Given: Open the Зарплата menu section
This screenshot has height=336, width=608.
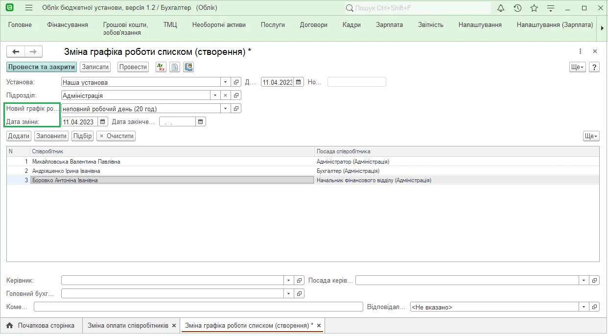Looking at the screenshot, I should pyautogui.click(x=389, y=24).
